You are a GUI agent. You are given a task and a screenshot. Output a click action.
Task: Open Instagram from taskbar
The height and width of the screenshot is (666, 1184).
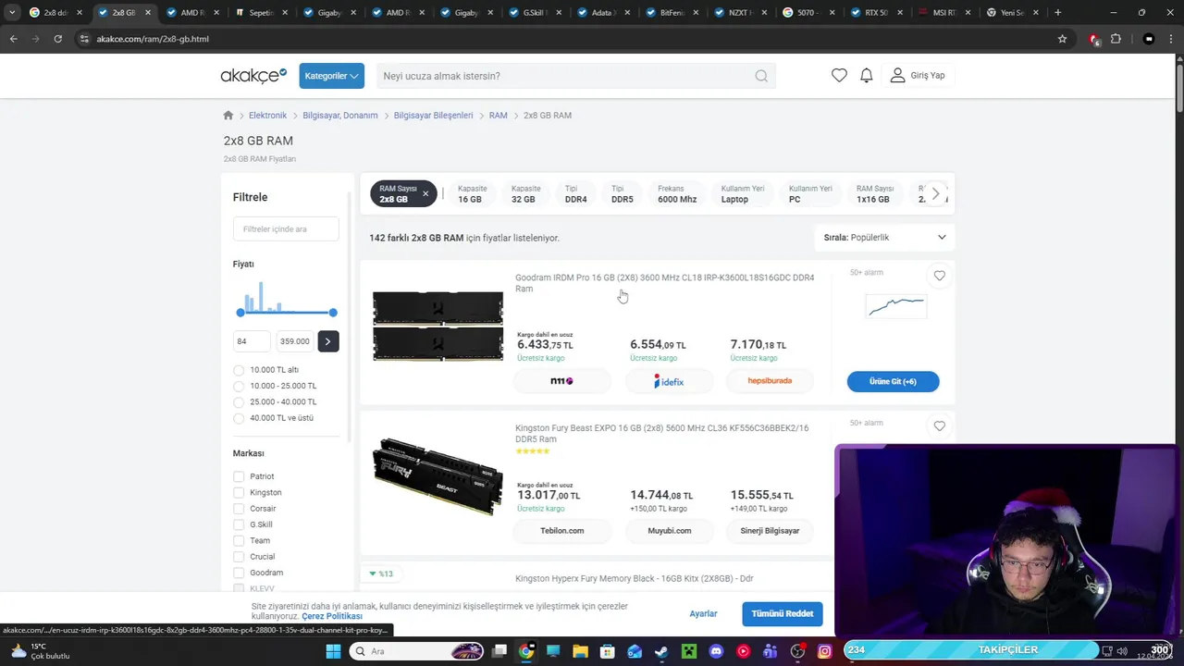[x=825, y=651]
